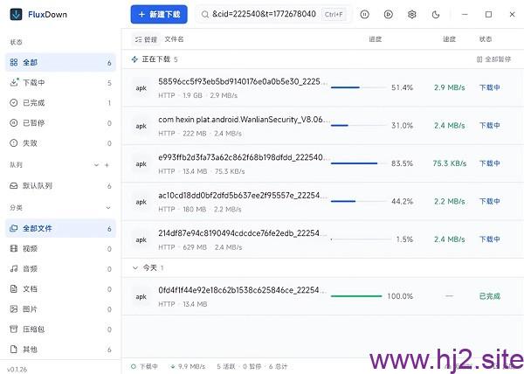This screenshot has height=374, width=524.
Task: Click the FluxDown logo icon
Action: tap(16, 14)
